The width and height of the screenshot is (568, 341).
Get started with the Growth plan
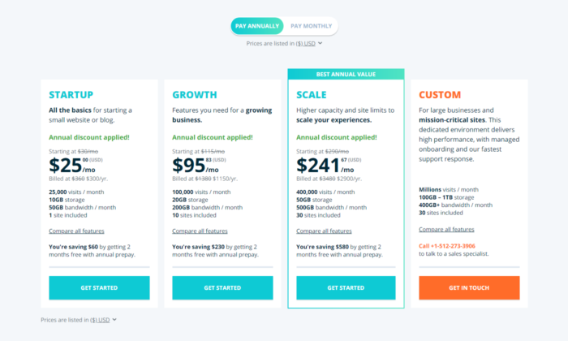tap(222, 287)
